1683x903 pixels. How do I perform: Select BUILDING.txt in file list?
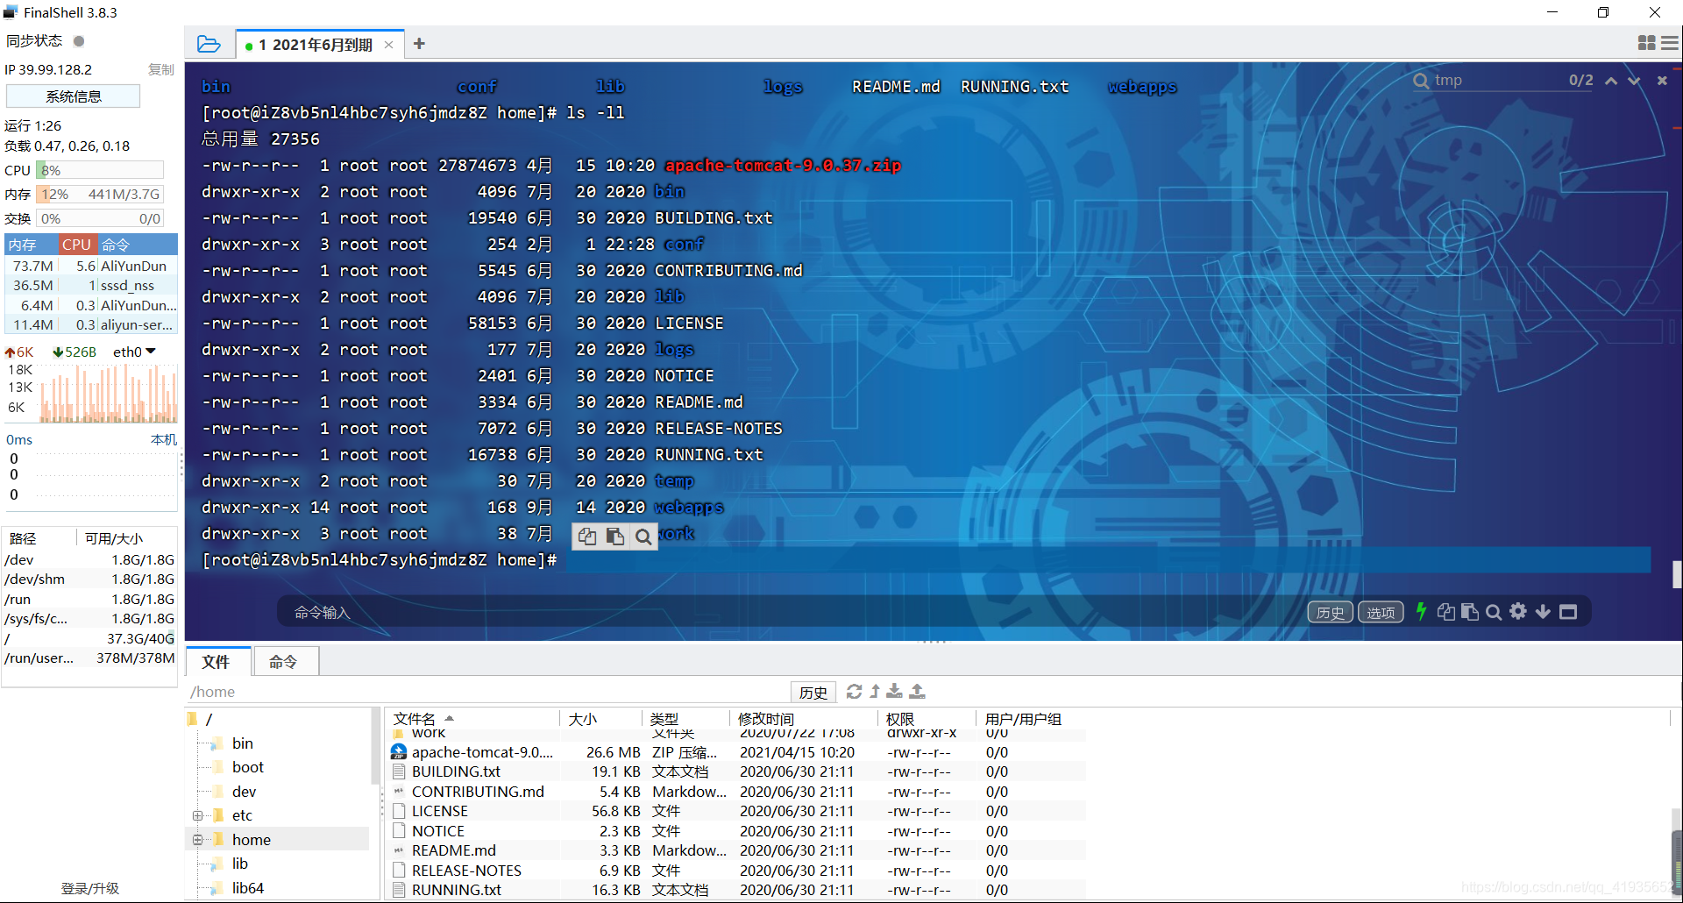(736, 771)
